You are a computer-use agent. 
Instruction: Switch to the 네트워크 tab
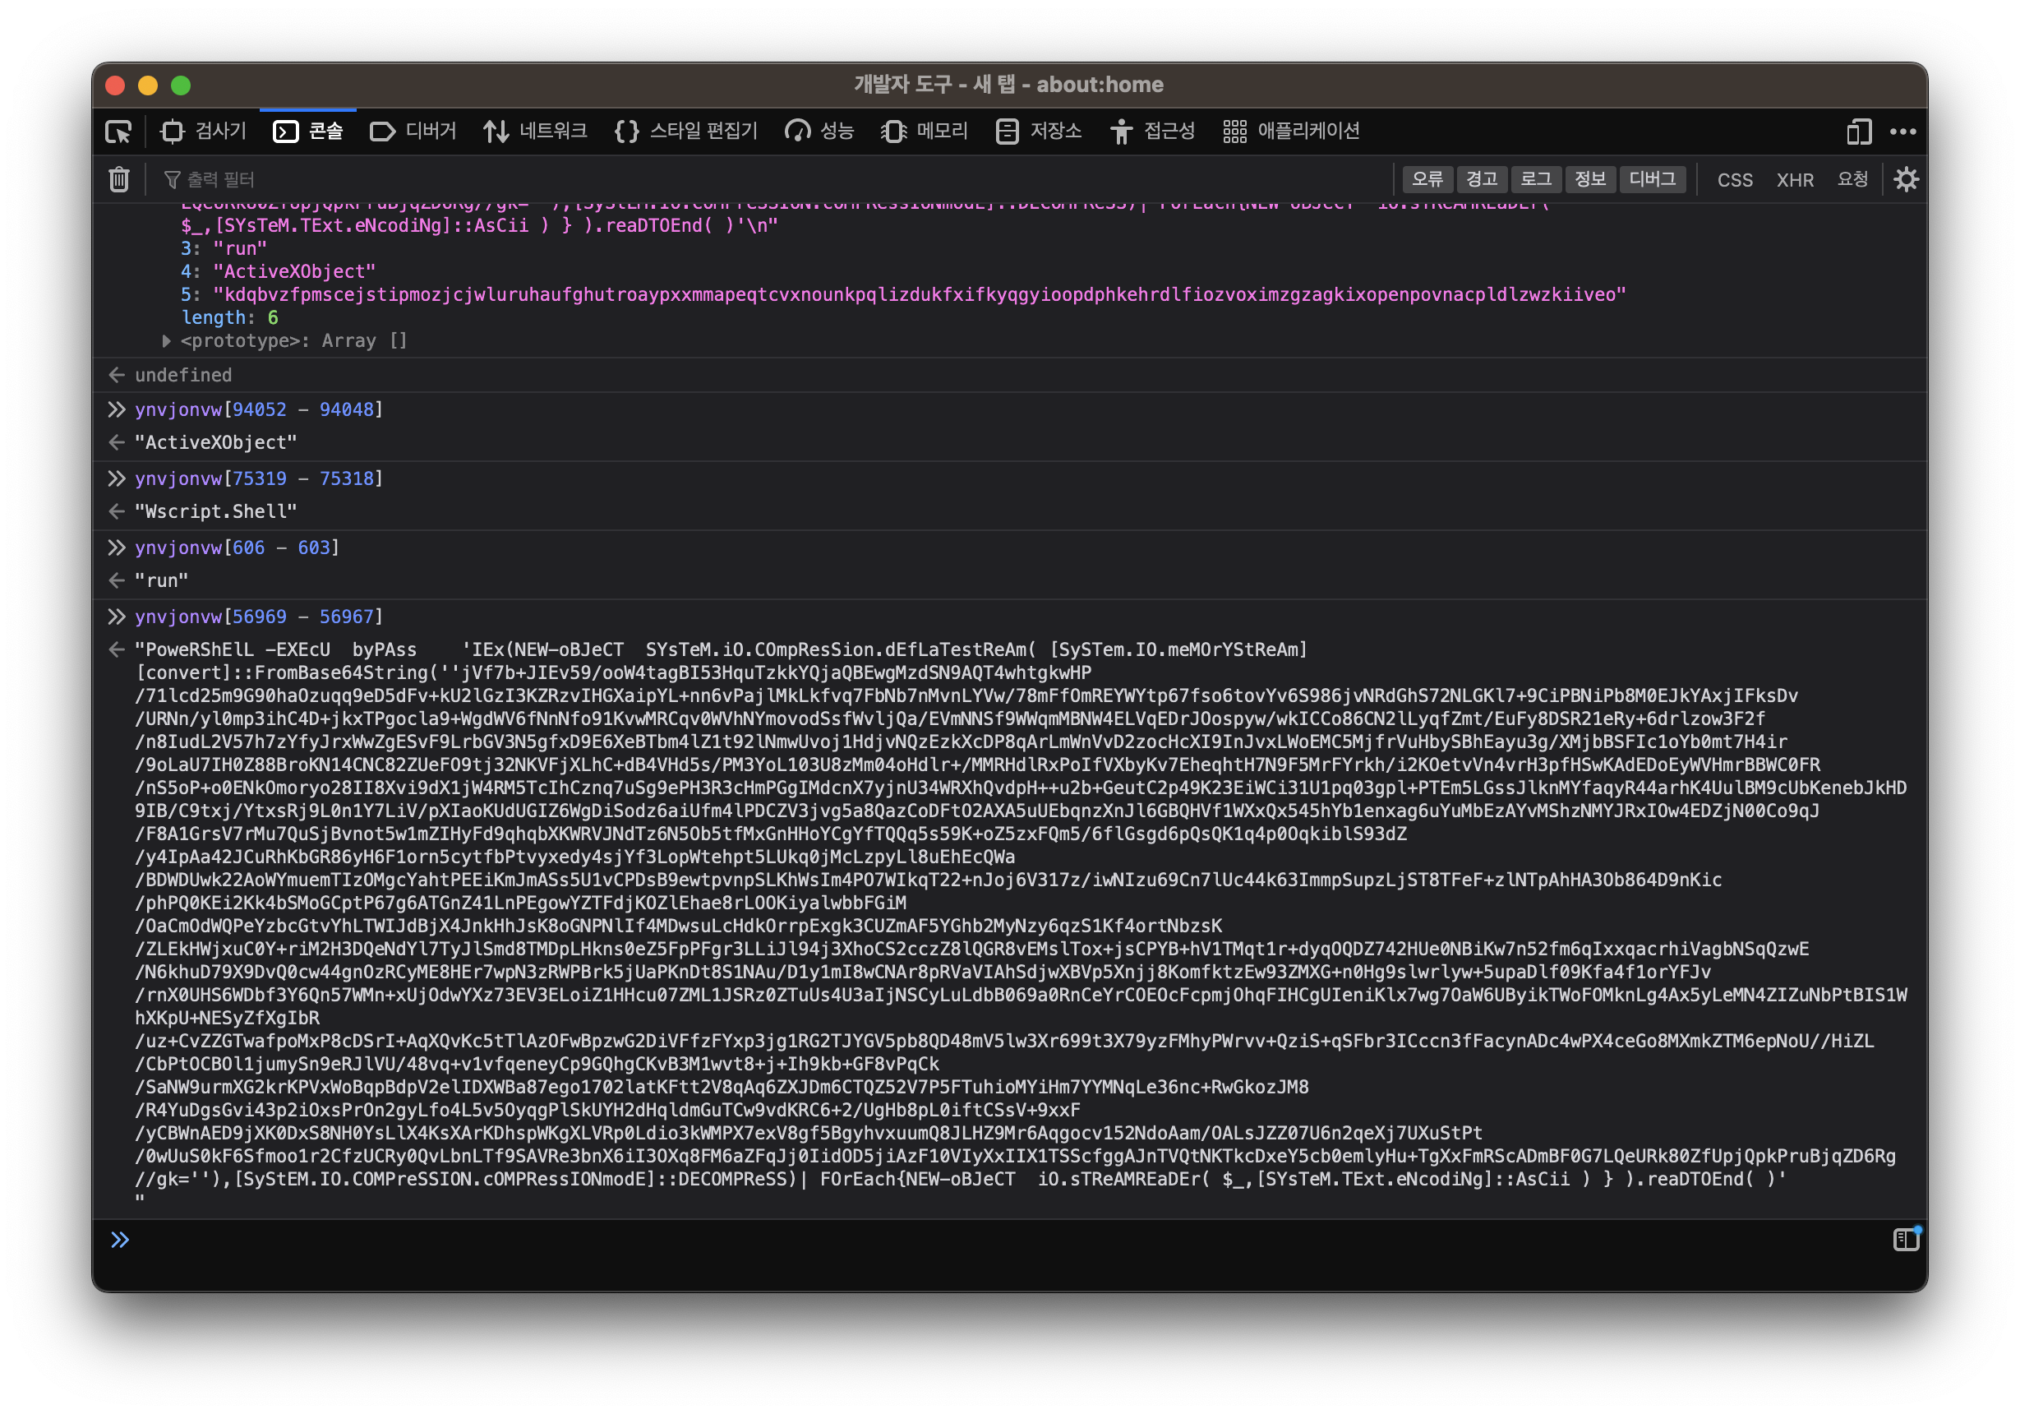point(535,132)
